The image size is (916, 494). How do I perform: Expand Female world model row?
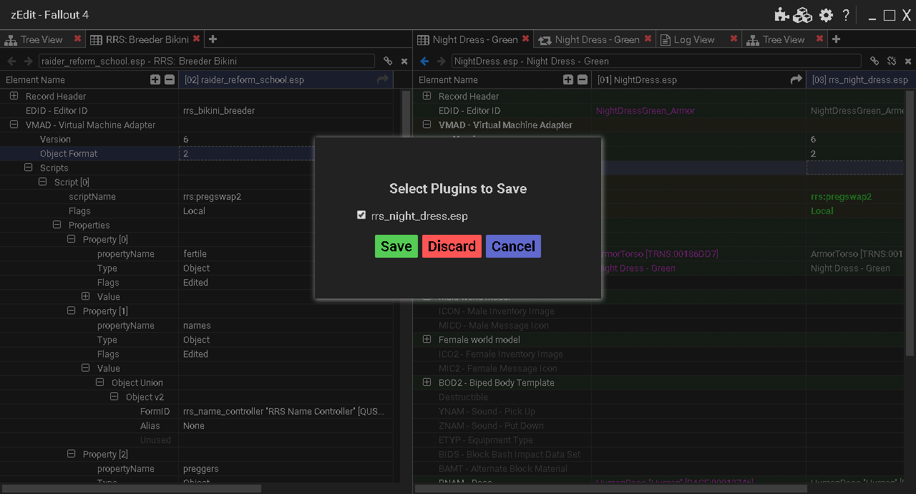pyautogui.click(x=427, y=339)
